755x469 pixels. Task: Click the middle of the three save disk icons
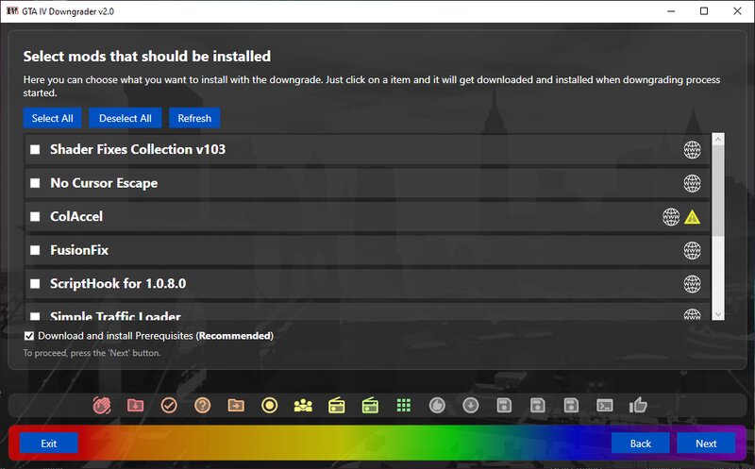[x=538, y=406]
